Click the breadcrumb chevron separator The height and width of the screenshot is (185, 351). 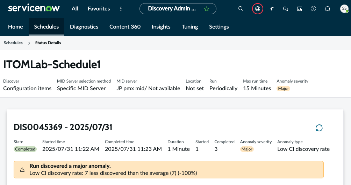29,43
